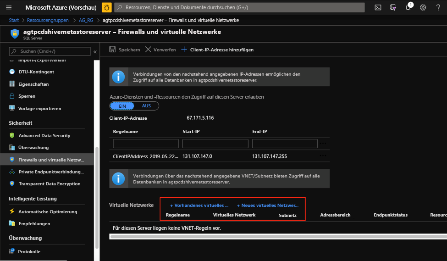Click the Advanced Data Security shield icon

point(11,135)
